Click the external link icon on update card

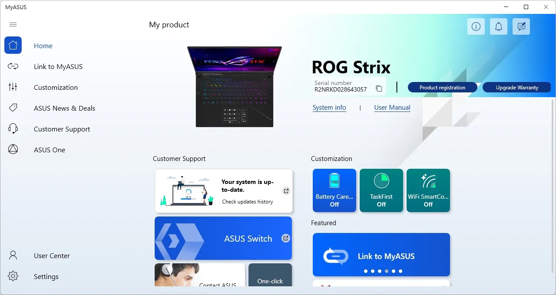tap(286, 191)
